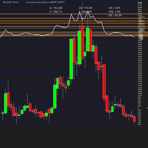
Task: Select the tallest green candle rising from 1215
Action: coord(71,59)
